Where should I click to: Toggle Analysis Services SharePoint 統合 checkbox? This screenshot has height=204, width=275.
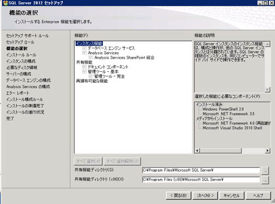coord(91,58)
